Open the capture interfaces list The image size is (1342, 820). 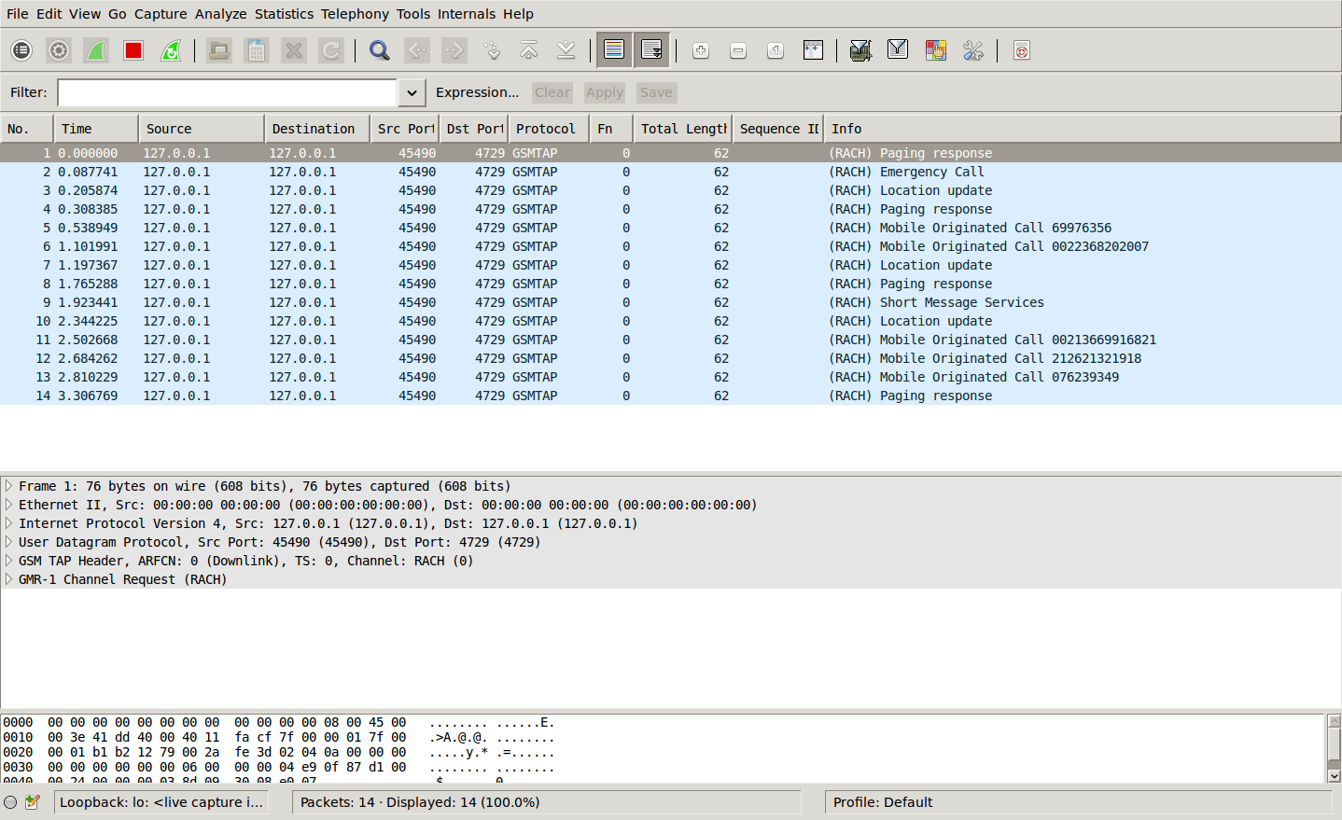click(x=21, y=50)
